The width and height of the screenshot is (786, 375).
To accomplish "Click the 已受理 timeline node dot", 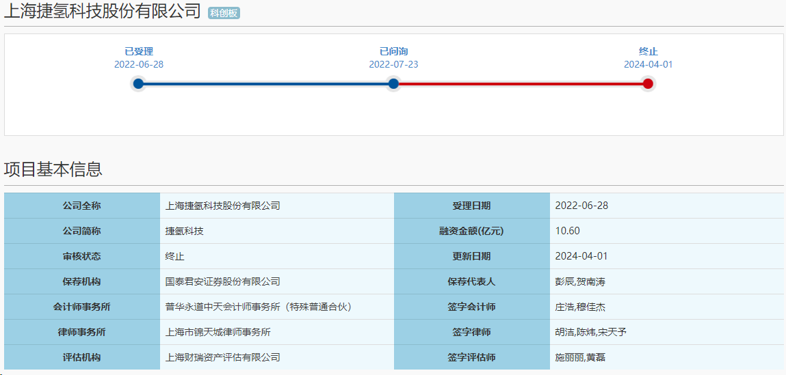I will click(138, 84).
